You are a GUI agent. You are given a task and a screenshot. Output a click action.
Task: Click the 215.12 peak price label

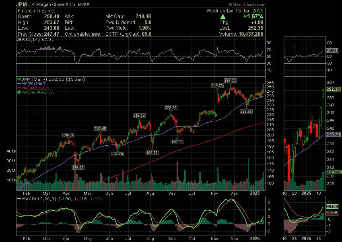click(x=139, y=115)
